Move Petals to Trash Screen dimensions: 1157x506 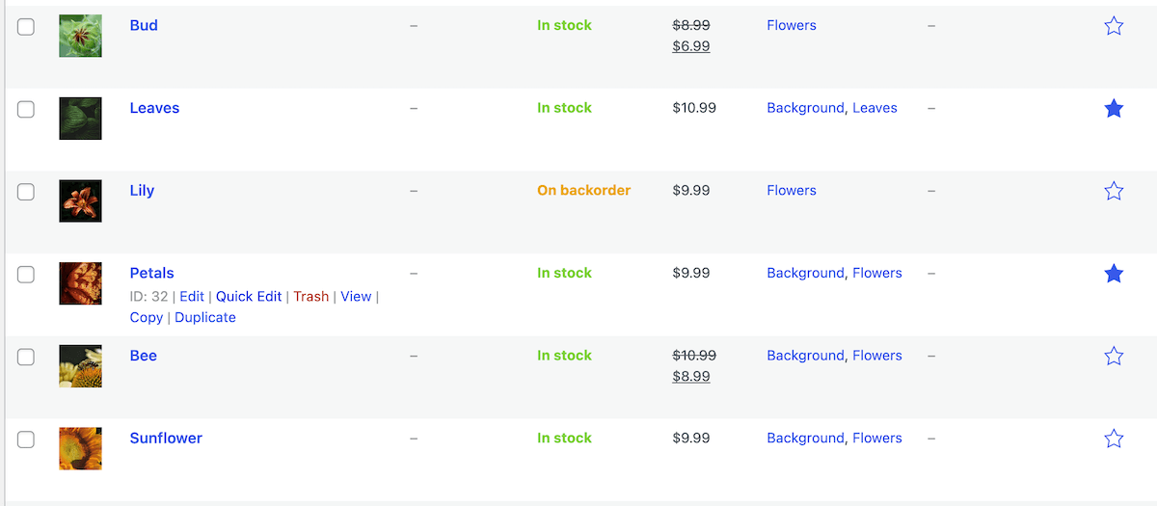(x=310, y=296)
